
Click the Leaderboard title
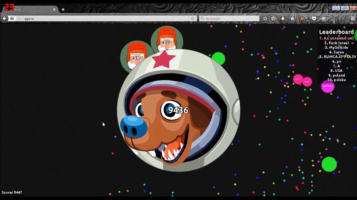pos(336,32)
